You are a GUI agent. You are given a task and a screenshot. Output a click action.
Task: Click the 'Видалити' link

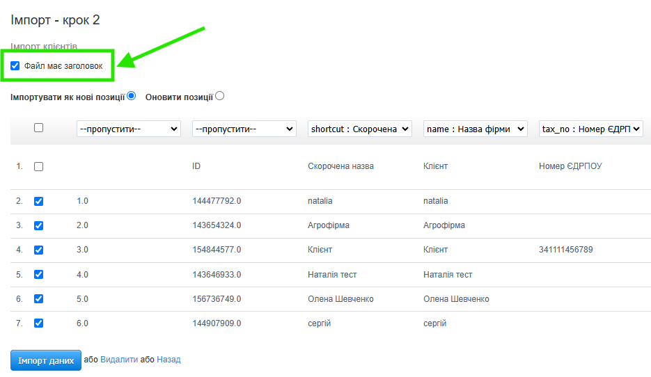coord(119,360)
